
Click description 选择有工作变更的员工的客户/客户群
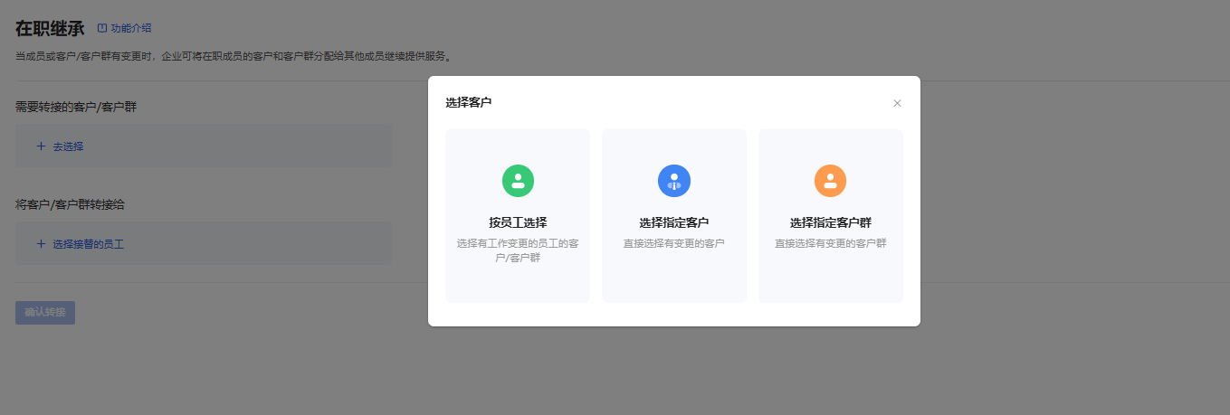click(518, 250)
